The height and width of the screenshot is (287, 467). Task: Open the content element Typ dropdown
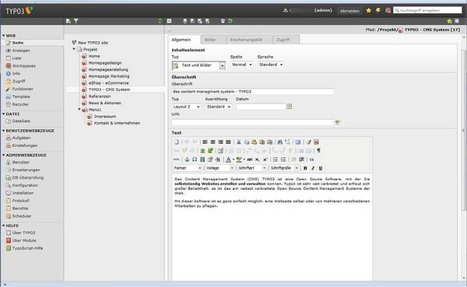[x=198, y=65]
